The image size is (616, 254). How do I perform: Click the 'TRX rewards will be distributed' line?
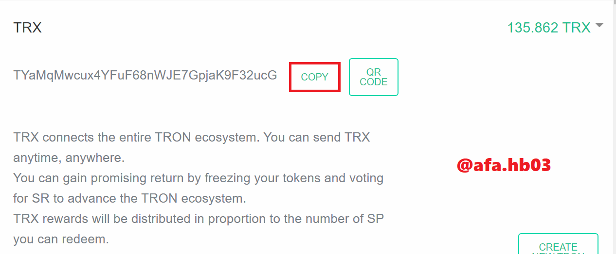199,219
